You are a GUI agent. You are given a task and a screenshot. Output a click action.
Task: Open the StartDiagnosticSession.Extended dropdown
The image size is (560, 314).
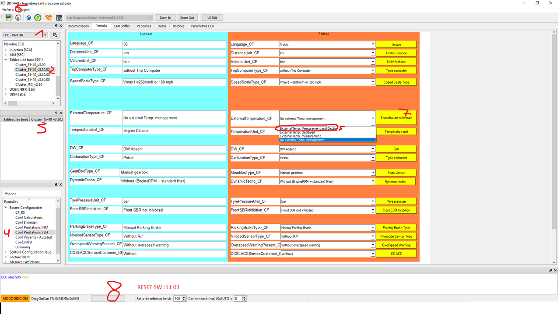[108, 18]
